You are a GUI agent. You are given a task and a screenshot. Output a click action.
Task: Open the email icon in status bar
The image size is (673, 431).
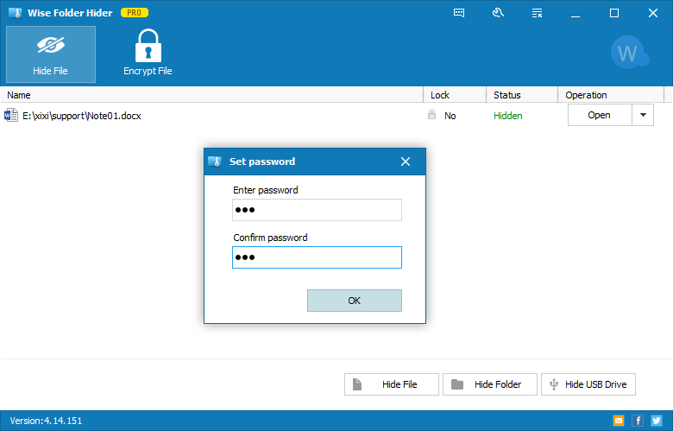pyautogui.click(x=619, y=421)
